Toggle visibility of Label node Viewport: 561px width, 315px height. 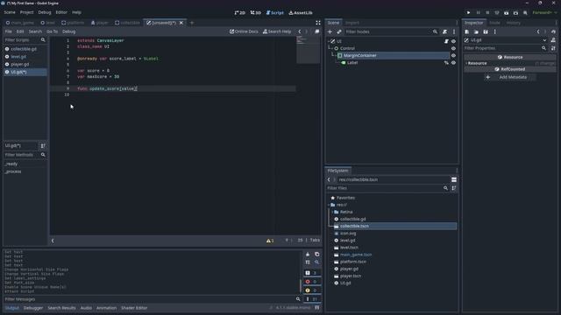(453, 62)
